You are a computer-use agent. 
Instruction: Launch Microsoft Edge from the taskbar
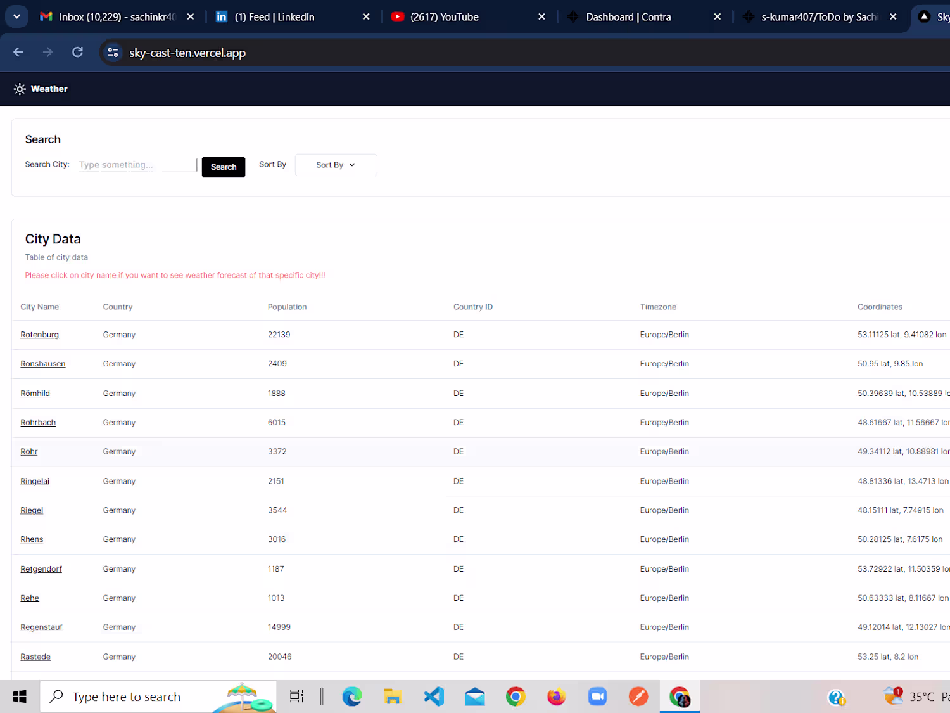tap(351, 697)
